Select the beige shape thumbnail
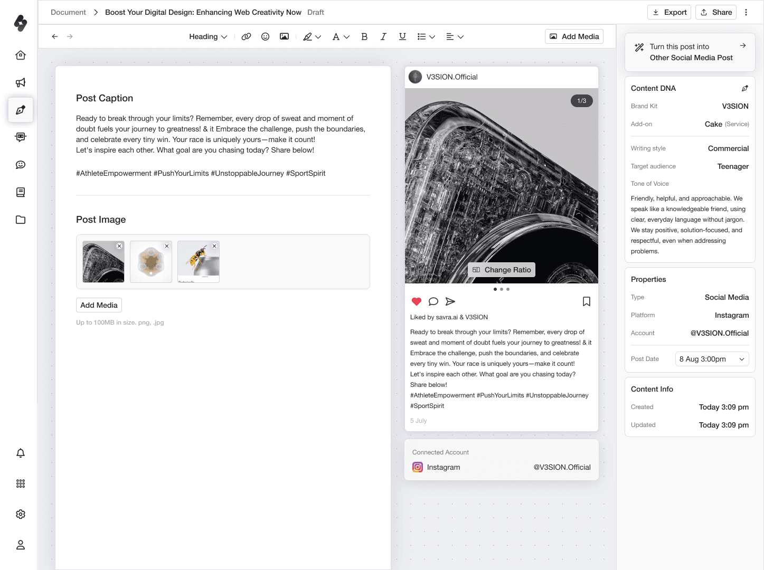The width and height of the screenshot is (764, 570). point(151,262)
